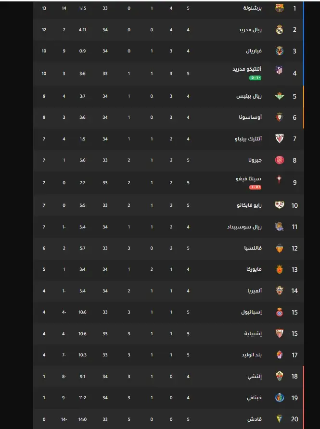This screenshot has height=429, width=320.
Task: Open the فالنسيا team name link
Action: click(253, 248)
